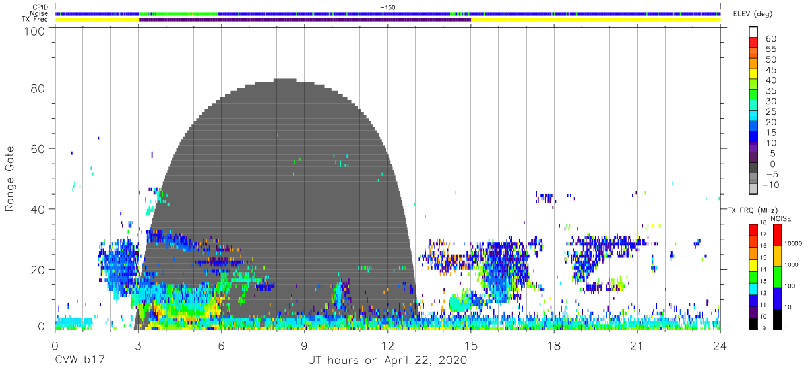Viewport: 810px width, 374px height.
Task: Click the 80 tick label on Range Gate axis
Action: [37, 88]
